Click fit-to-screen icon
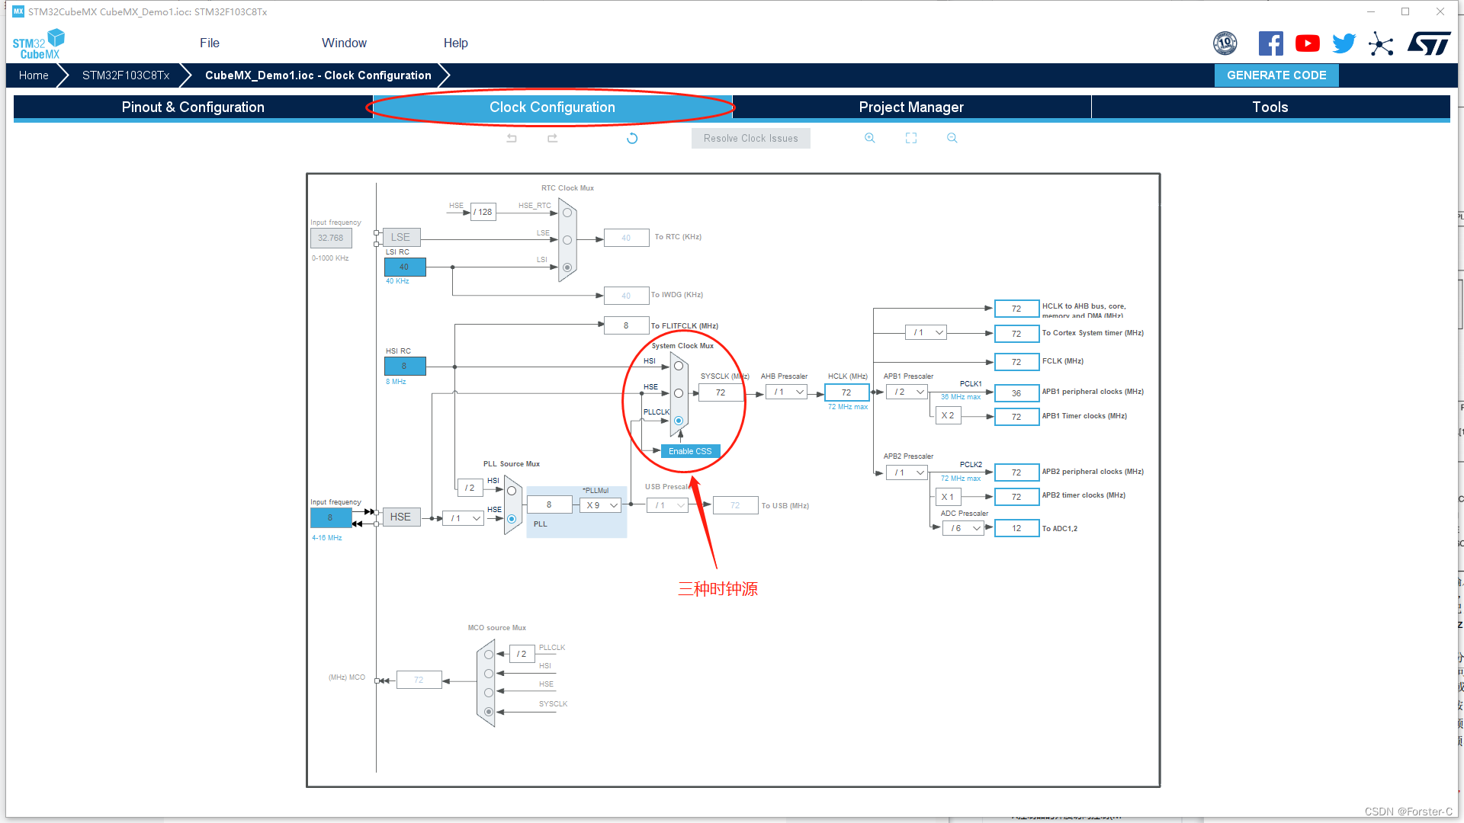Viewport: 1464px width, 823px height. 911,138
